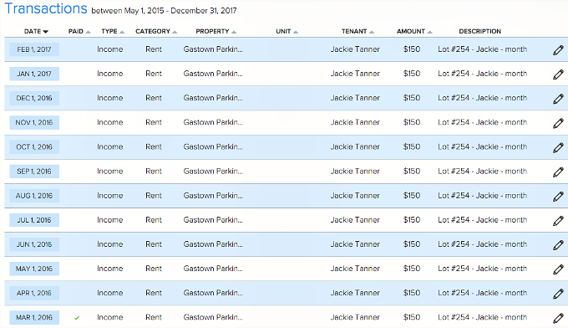This screenshot has width=568, height=328.
Task: Sort by the AMOUNT column header
Action: pyautogui.click(x=414, y=31)
